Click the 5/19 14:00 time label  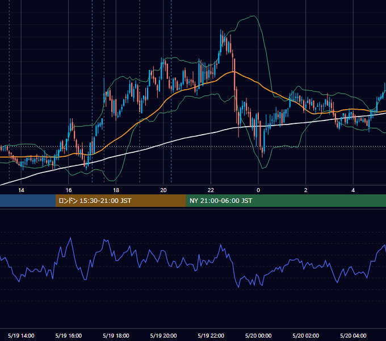(21, 335)
